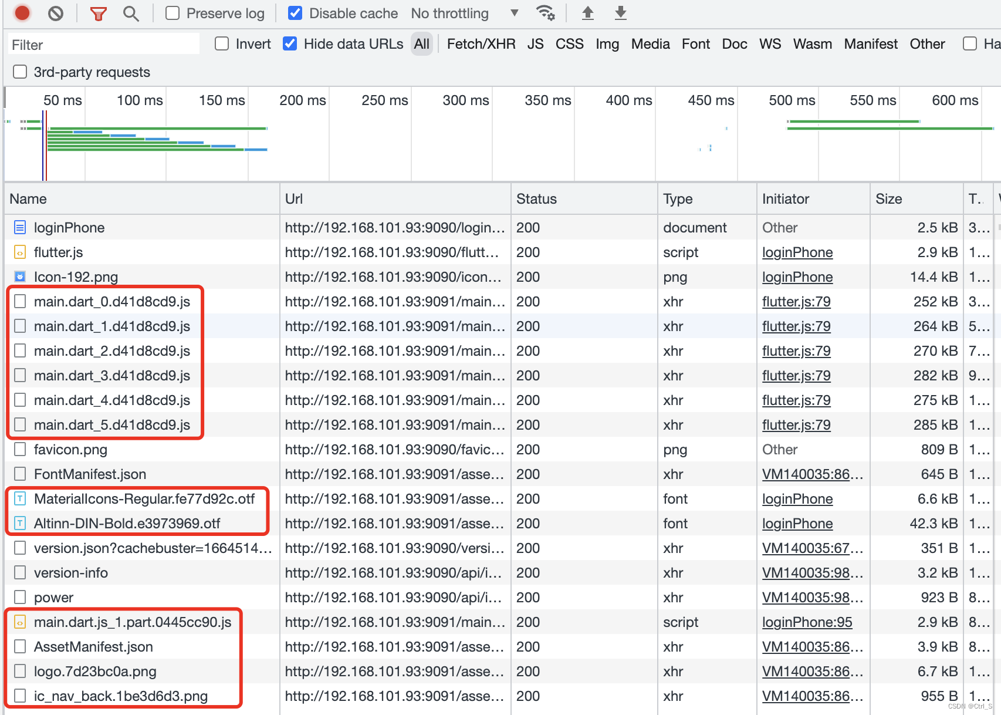Open VM140035:98 initiator for power row

tap(813, 598)
